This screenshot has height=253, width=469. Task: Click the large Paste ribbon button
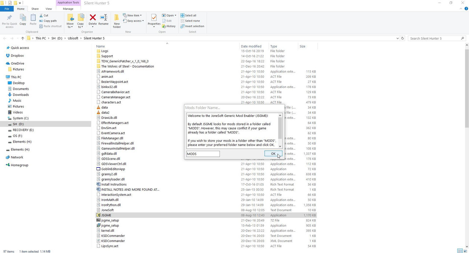pos(33,20)
